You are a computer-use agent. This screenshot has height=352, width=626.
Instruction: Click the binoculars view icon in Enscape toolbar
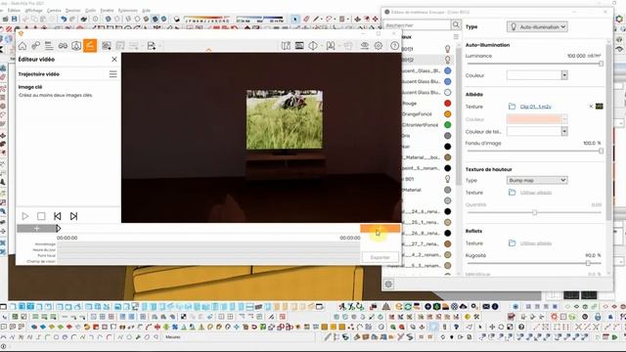click(x=63, y=46)
